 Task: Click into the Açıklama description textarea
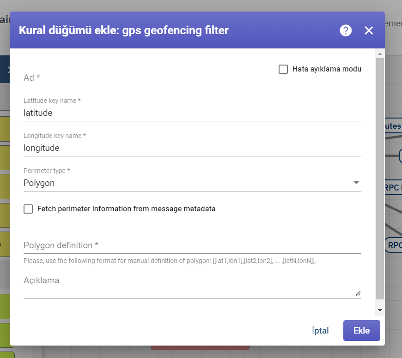pyautogui.click(x=192, y=286)
